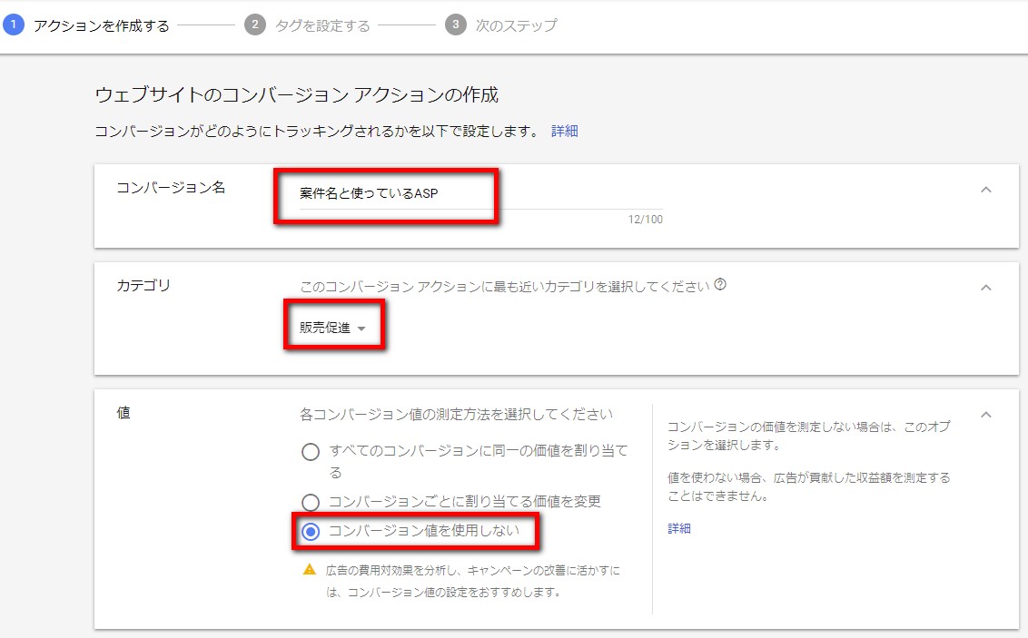Click the アクションを作成する step label
Viewport: 1028px width, 638px height.
coord(102,25)
